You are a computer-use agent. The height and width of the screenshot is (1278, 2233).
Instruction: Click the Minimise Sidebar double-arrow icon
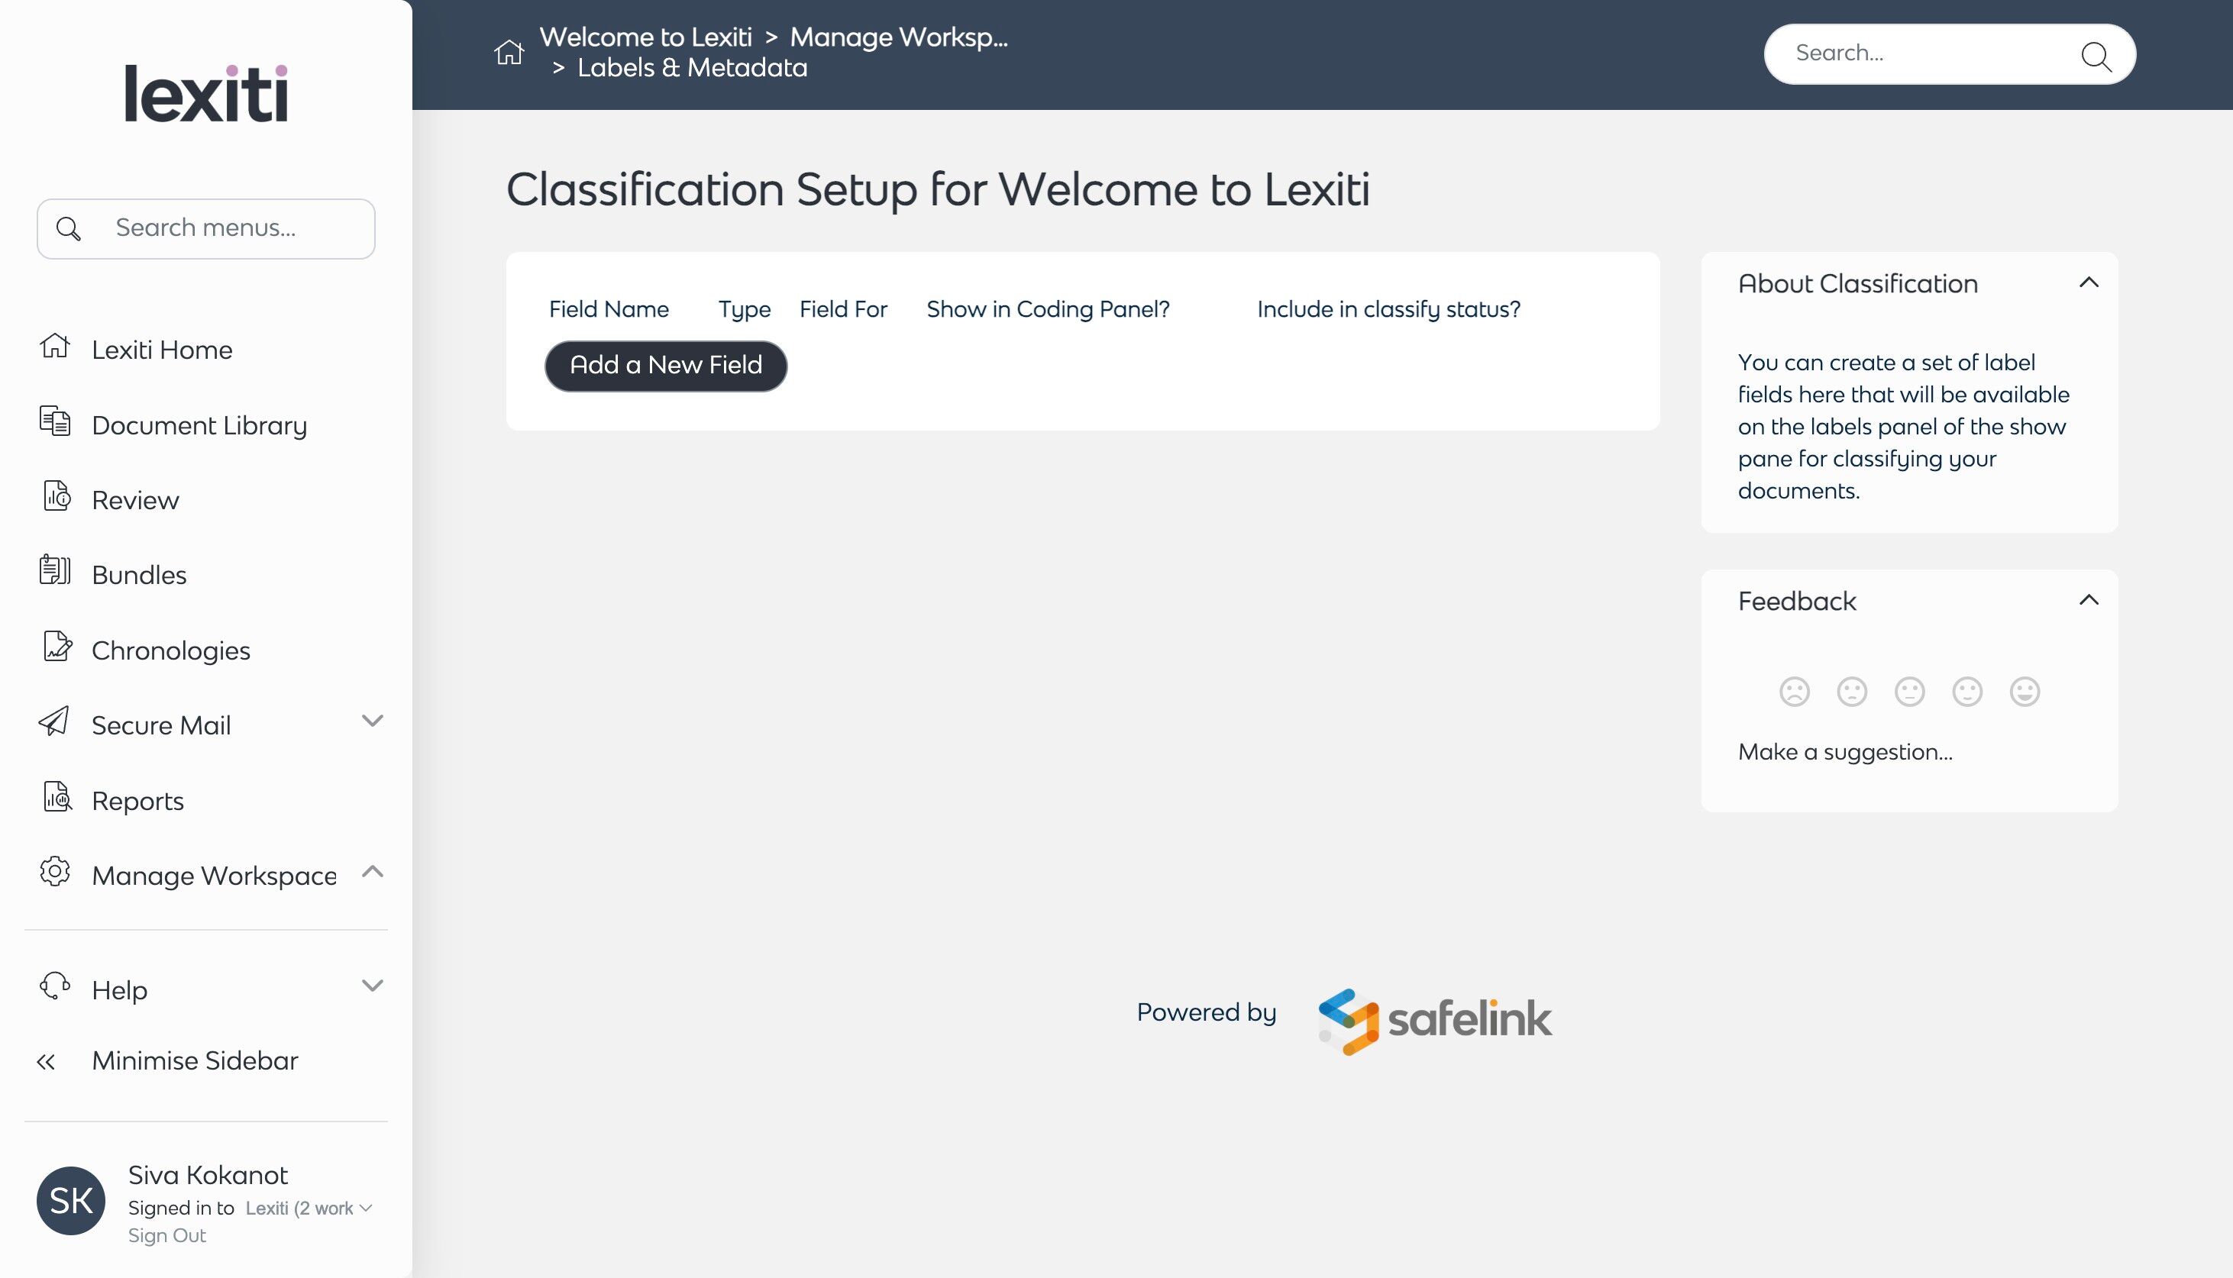tap(47, 1062)
